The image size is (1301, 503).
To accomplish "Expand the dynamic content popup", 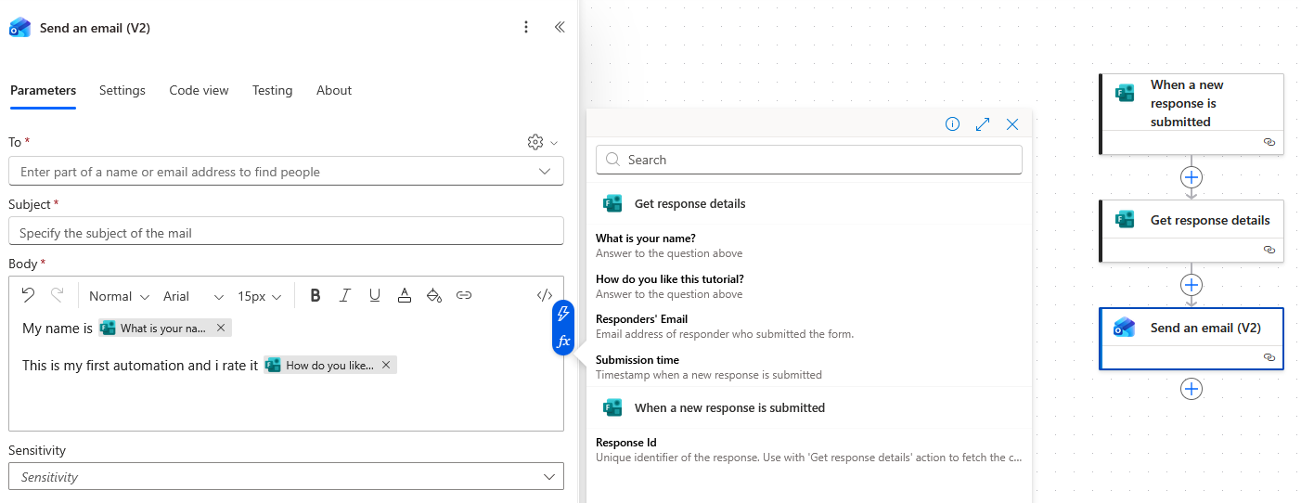I will pos(983,124).
